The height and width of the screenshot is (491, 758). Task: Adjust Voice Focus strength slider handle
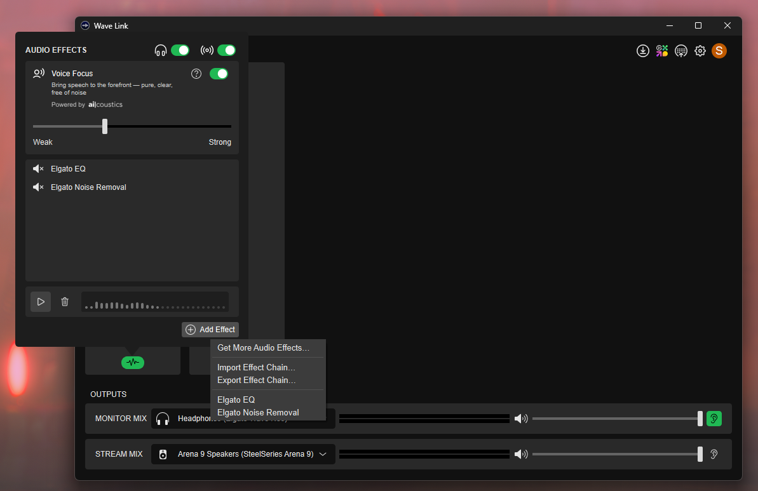[x=105, y=126]
